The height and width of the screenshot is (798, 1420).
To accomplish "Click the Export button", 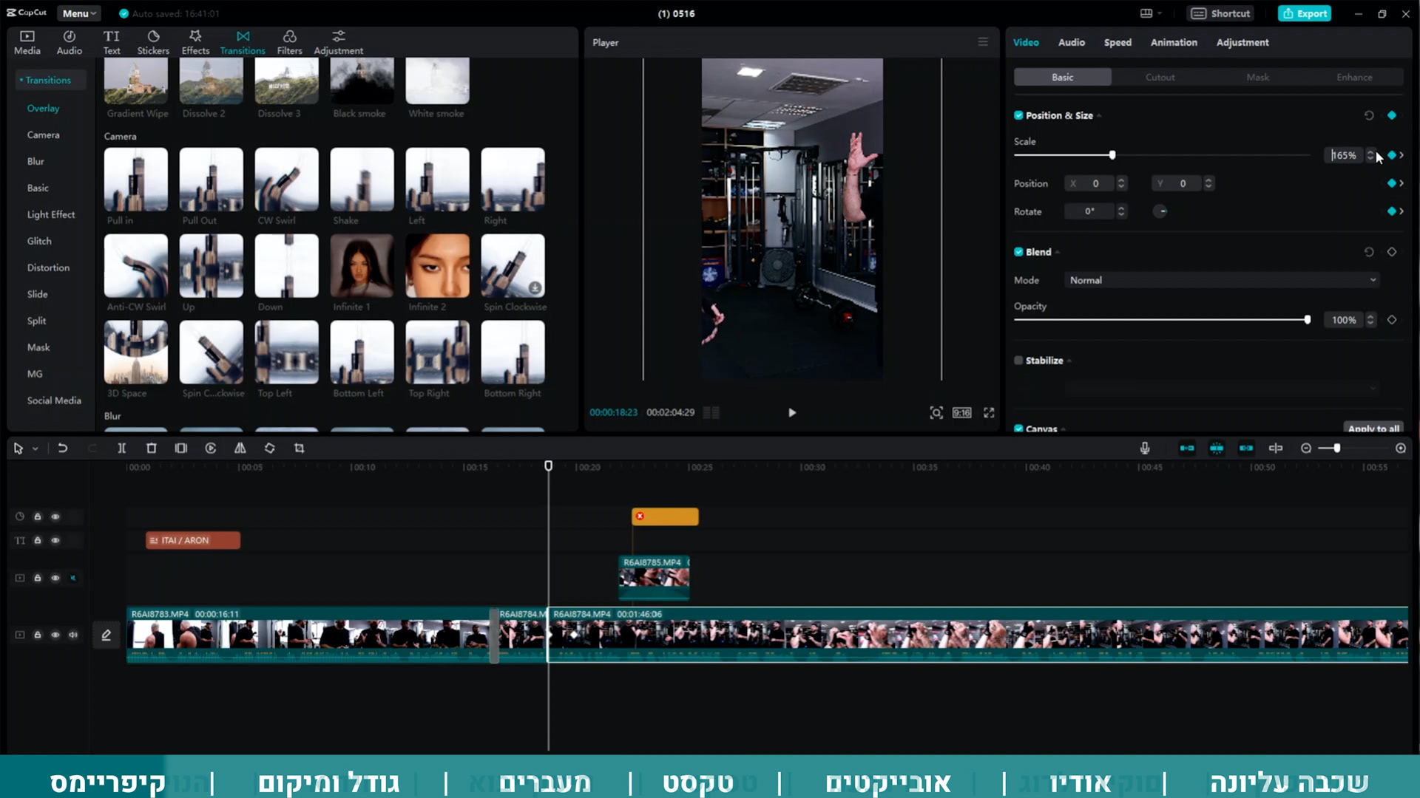I will 1305,13.
